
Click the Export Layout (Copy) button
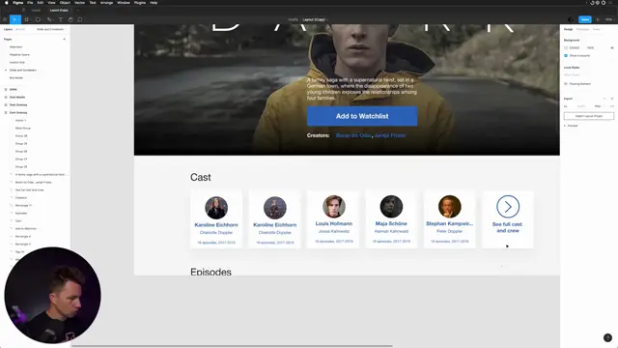click(x=589, y=116)
